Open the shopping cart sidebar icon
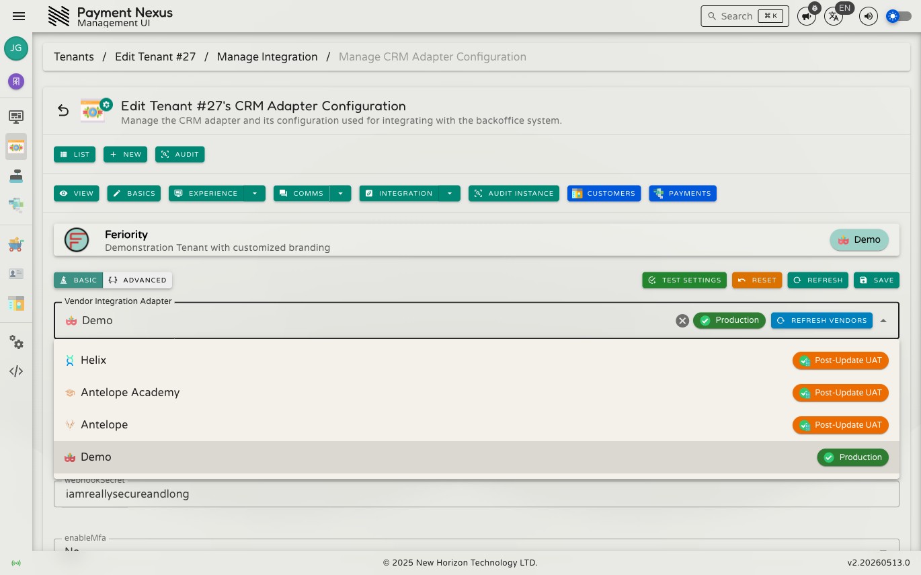Viewport: 921px width, 575px height. 16,244
